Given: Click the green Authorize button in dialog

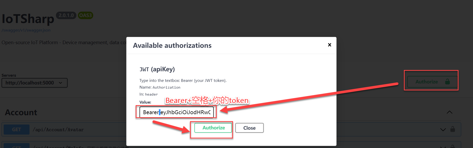Looking at the screenshot, I should pos(213,128).
